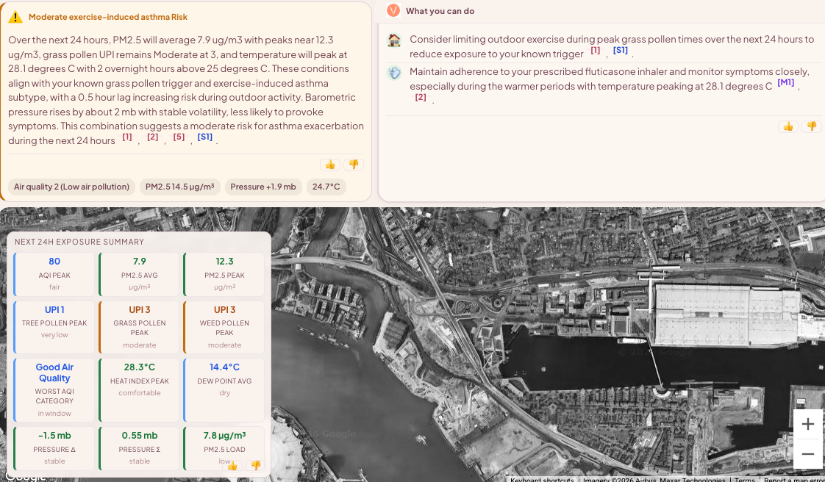Select the PM2.5 PEAK 12.3 card
825x482 pixels.
(224, 274)
